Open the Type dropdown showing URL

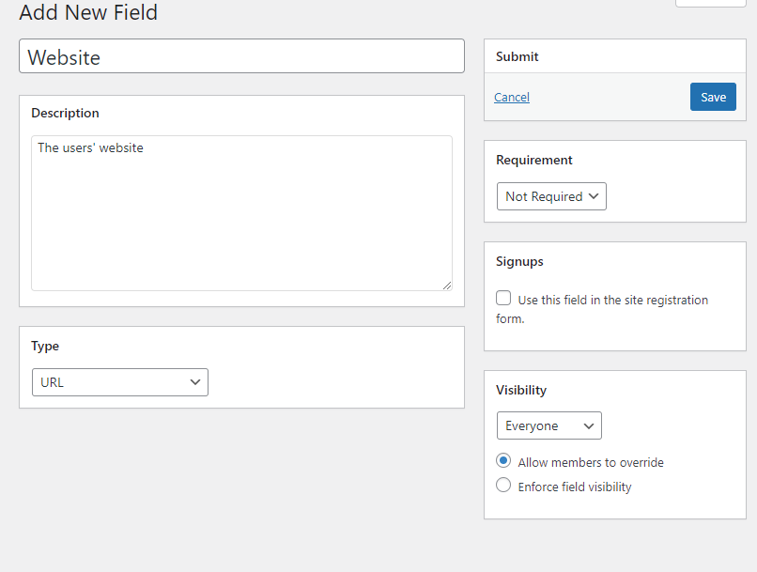click(120, 382)
